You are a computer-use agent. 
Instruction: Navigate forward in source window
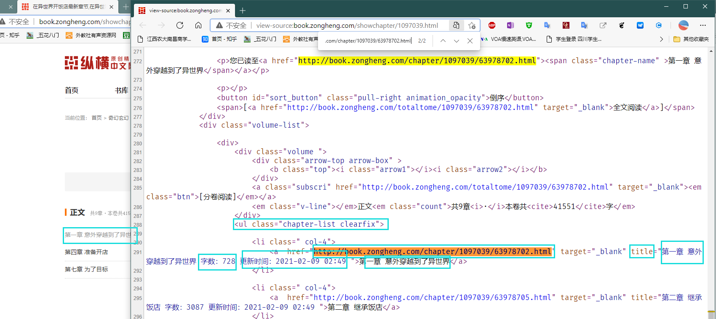click(161, 25)
